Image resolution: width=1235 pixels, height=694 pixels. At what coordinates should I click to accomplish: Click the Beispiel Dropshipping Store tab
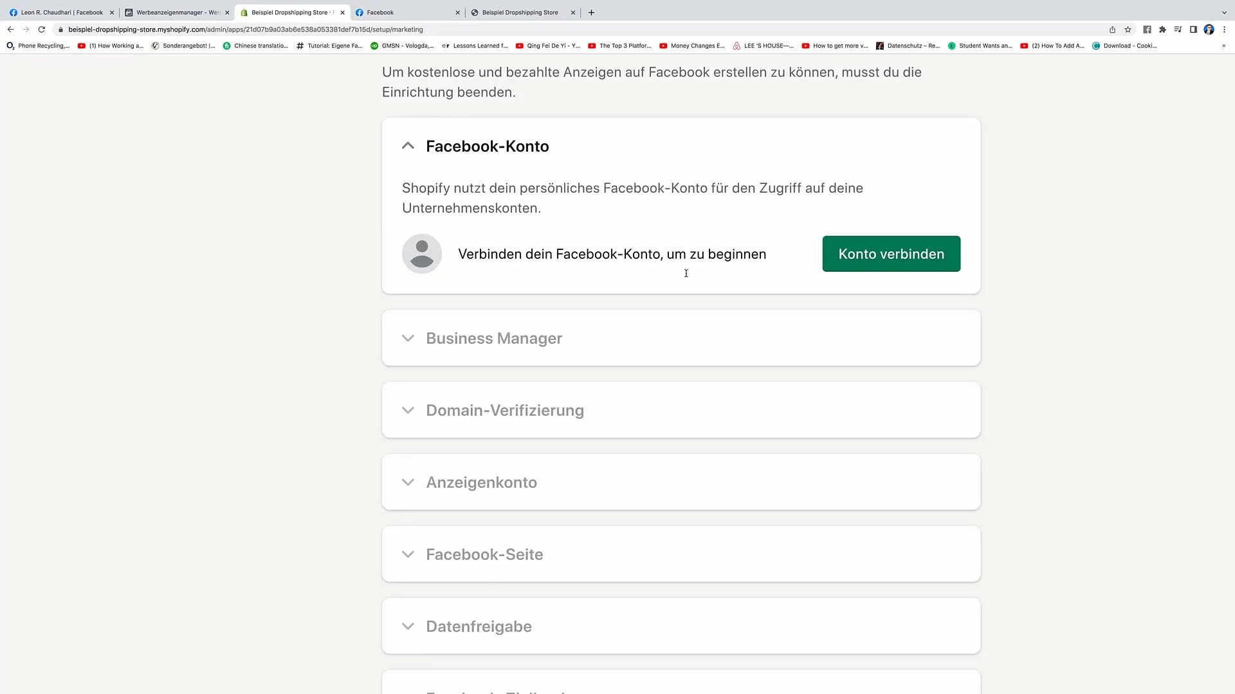click(520, 12)
